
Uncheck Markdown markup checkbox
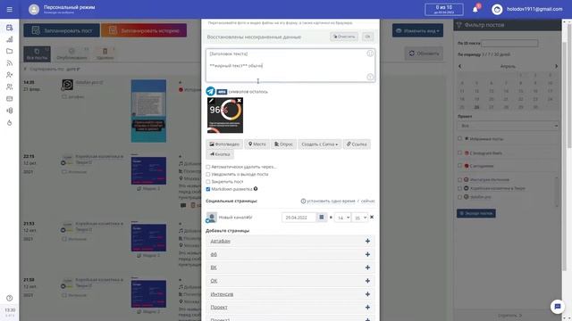208,189
